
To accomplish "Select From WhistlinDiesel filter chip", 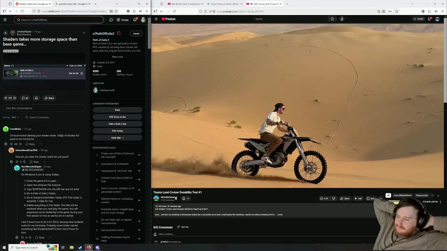I will tap(403, 195).
